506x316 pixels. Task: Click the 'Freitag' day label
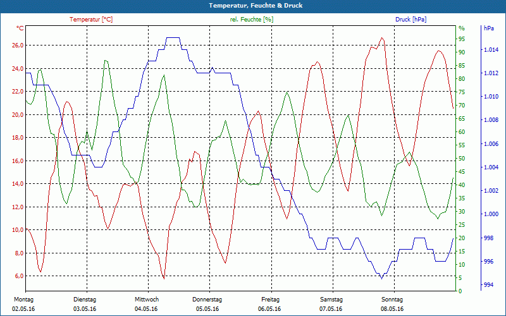271,300
